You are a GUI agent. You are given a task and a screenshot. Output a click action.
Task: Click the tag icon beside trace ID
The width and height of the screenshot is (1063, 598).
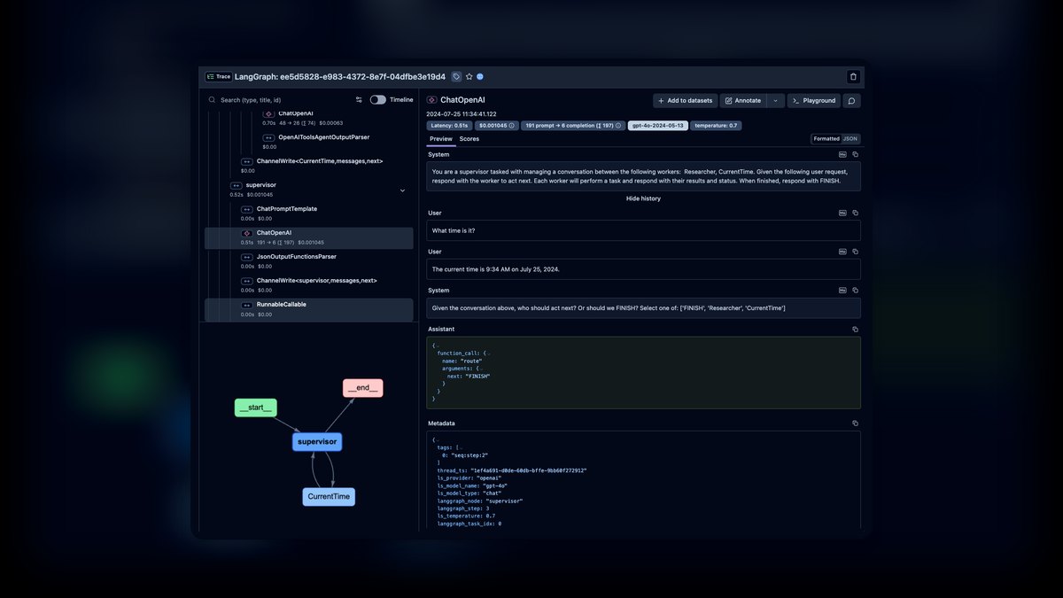point(456,77)
